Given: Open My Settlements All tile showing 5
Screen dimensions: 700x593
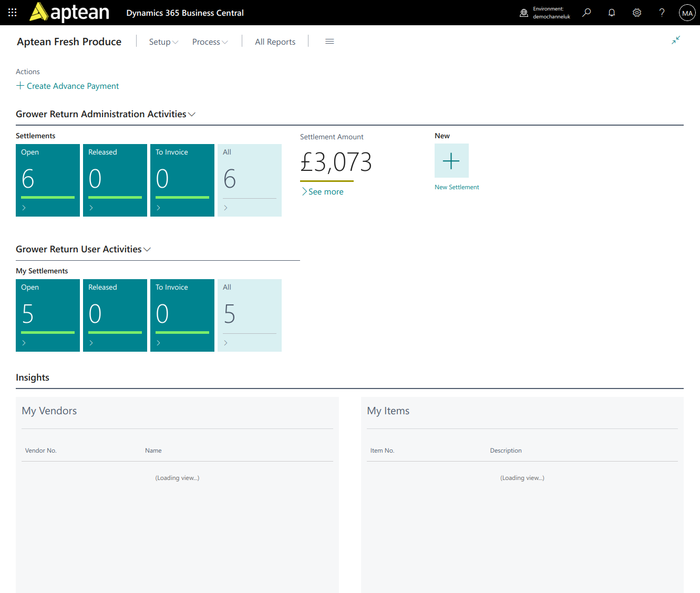Looking at the screenshot, I should pyautogui.click(x=250, y=315).
